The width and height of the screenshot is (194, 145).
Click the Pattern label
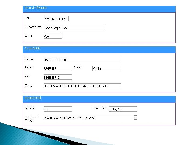(29, 67)
